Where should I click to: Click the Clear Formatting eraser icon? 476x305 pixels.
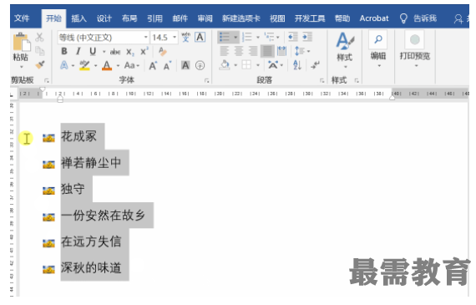(x=162, y=51)
